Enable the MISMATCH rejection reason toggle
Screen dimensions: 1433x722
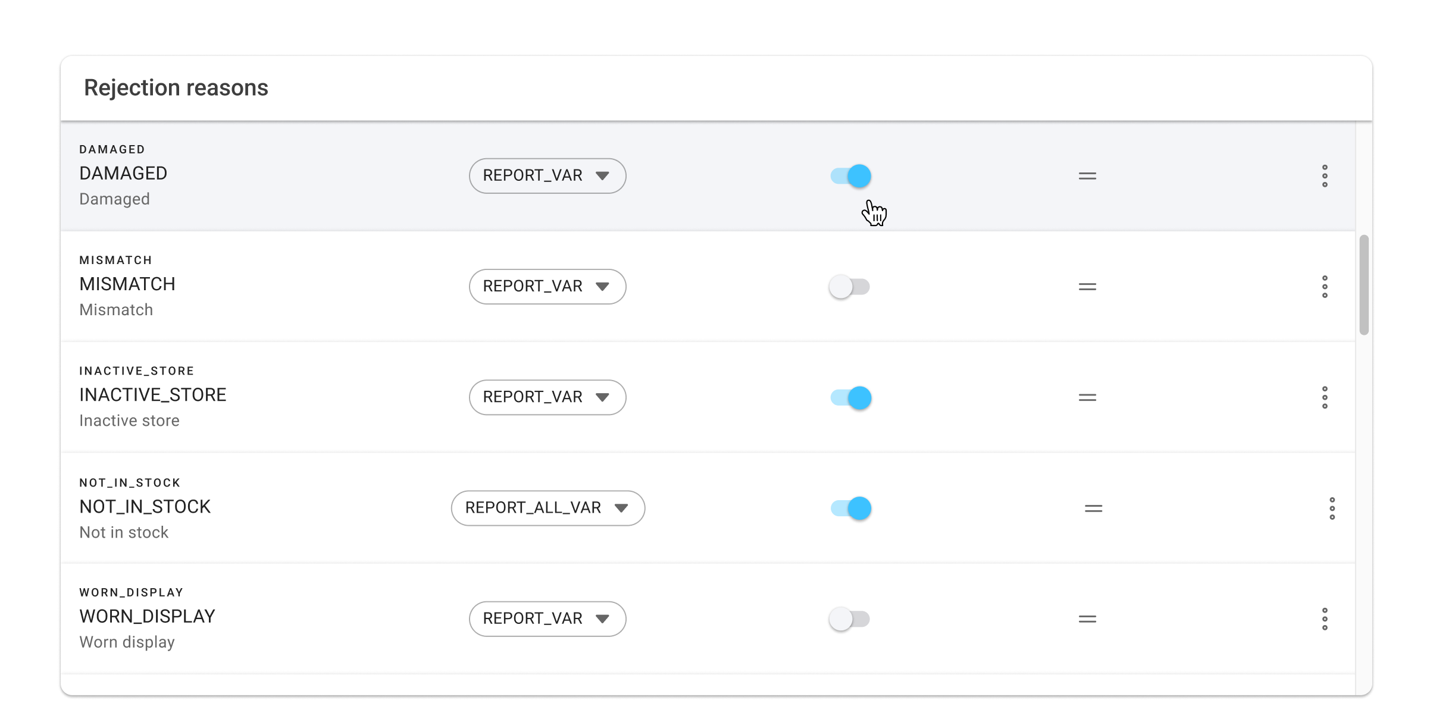850,287
